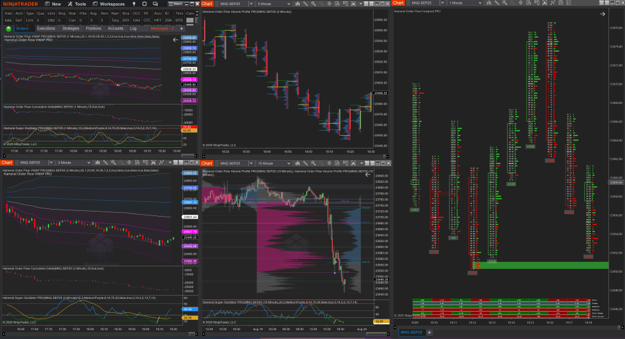This screenshot has width=625, height=339.
Task: Open strategies icon in 1 Minute footprint chart
Action: click(x=561, y=3)
